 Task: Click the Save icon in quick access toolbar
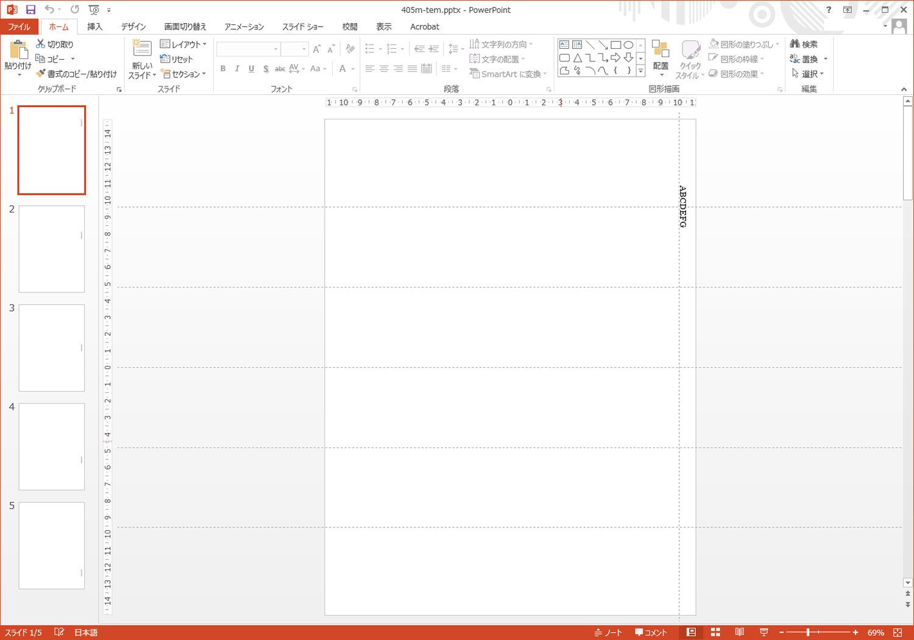[x=30, y=10]
